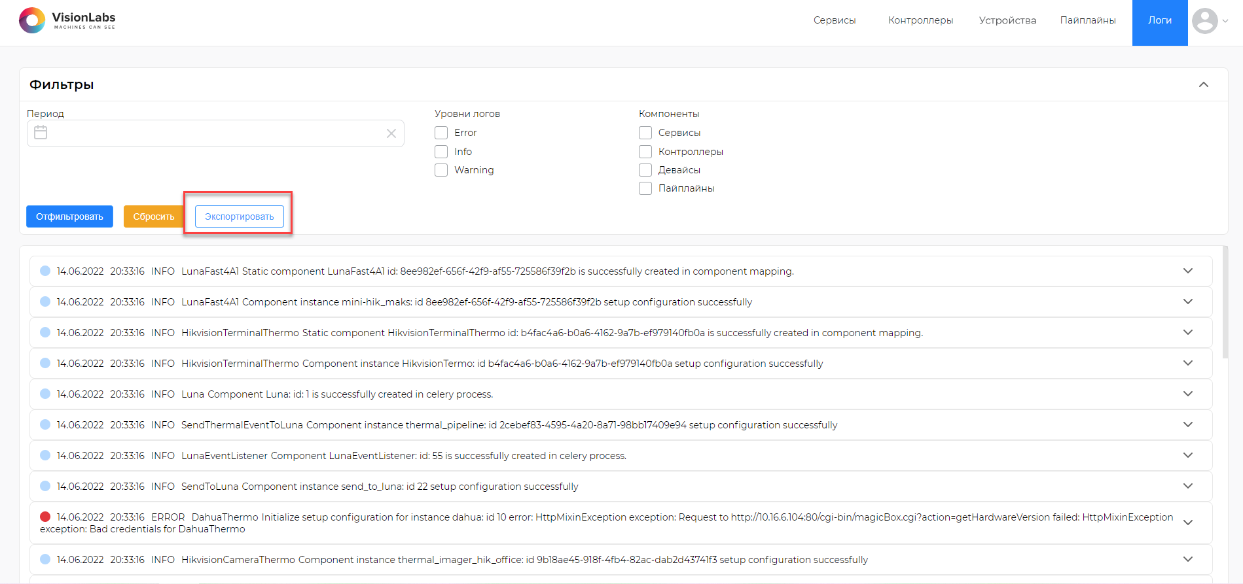The image size is (1243, 584).
Task: Click the calendar icon in Период field
Action: [41, 133]
